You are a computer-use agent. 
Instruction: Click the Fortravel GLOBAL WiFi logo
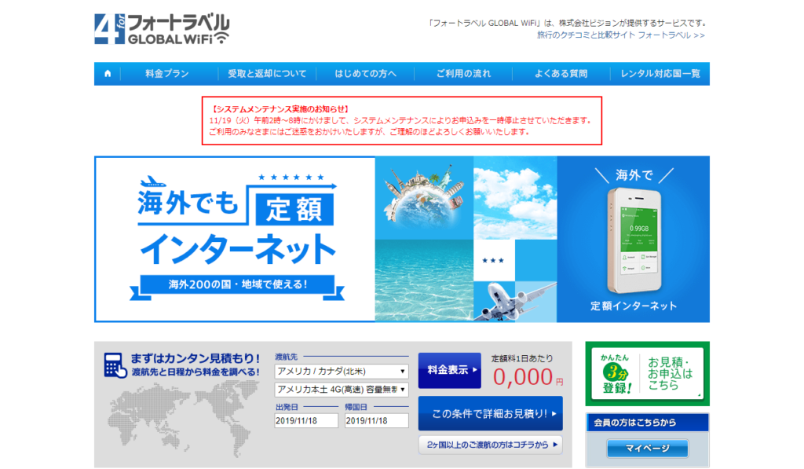coord(162,29)
